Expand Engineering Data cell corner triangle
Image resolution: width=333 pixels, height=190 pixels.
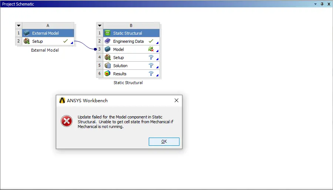coord(157,43)
